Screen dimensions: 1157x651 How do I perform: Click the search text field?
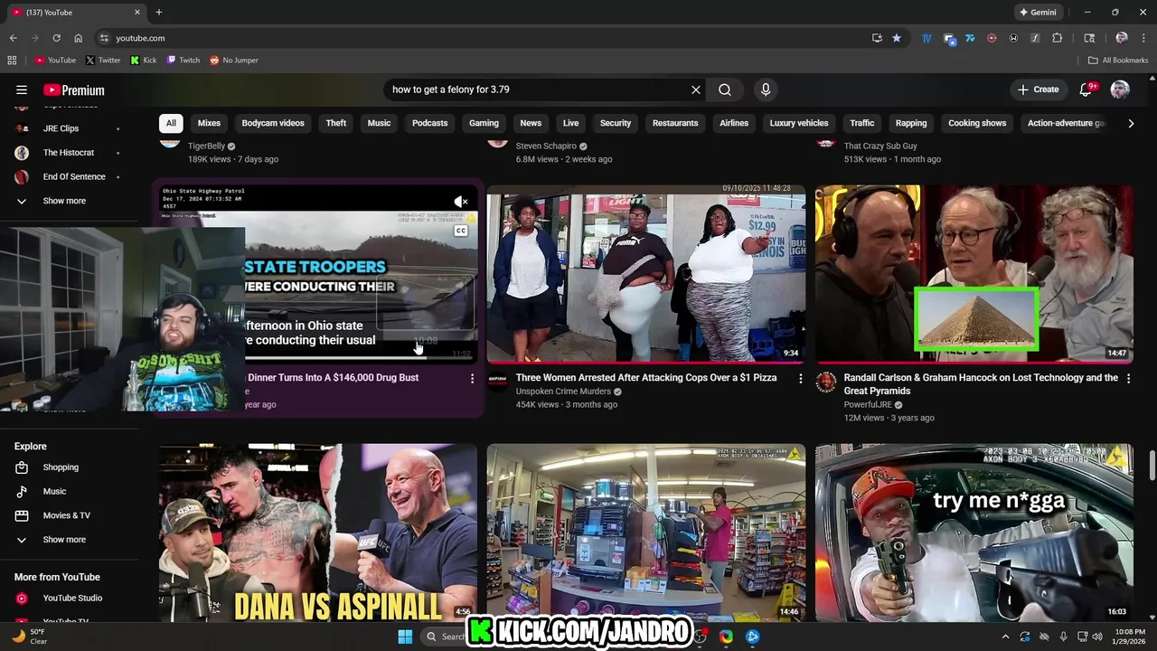pyautogui.click(x=537, y=90)
